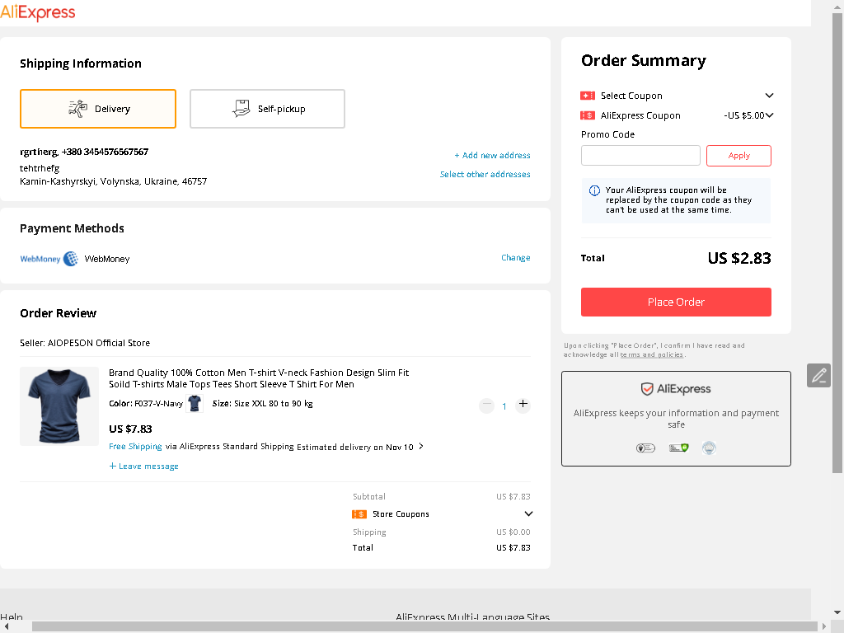Image resolution: width=844 pixels, height=633 pixels.
Task: Expand the Select Coupon dropdown
Action: pos(769,96)
